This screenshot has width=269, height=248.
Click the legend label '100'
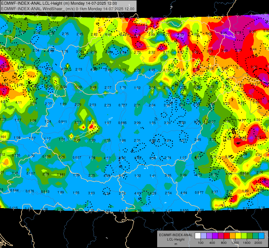point(201,243)
